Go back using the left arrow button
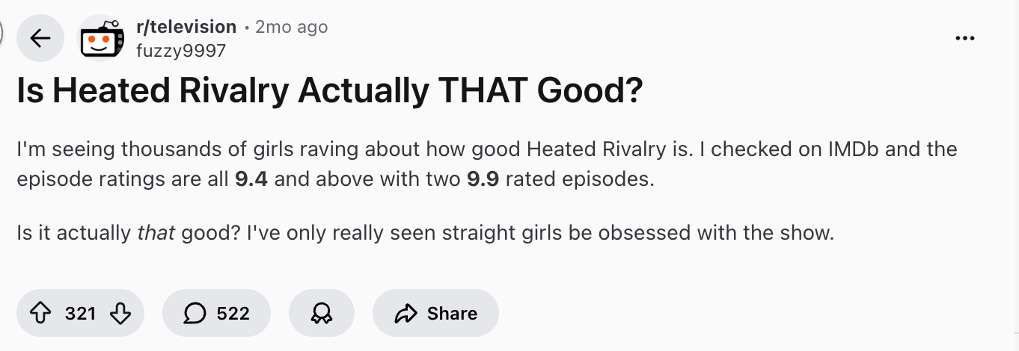The width and height of the screenshot is (1019, 351). coord(40,38)
